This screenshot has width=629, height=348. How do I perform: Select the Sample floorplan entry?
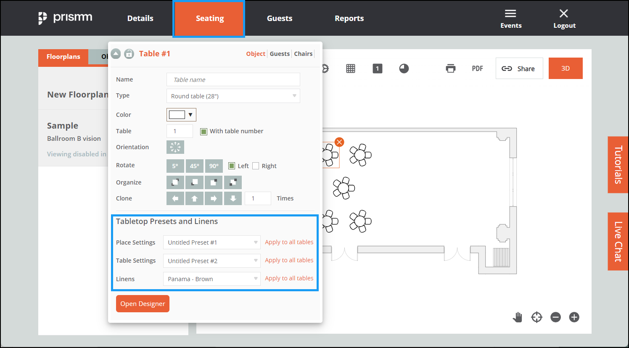point(73,138)
